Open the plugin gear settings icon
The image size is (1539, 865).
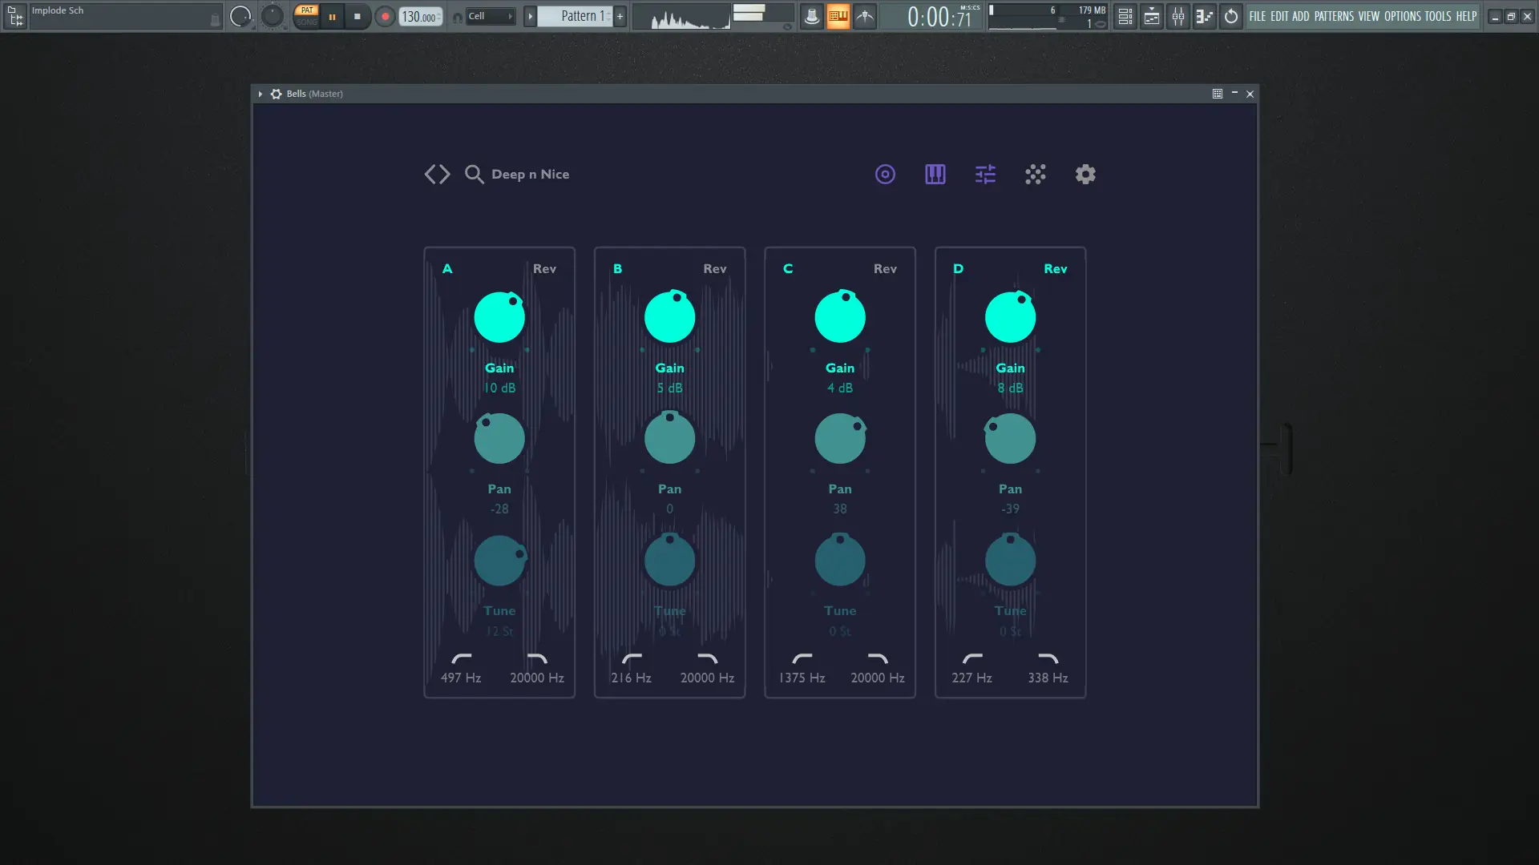point(1085,174)
